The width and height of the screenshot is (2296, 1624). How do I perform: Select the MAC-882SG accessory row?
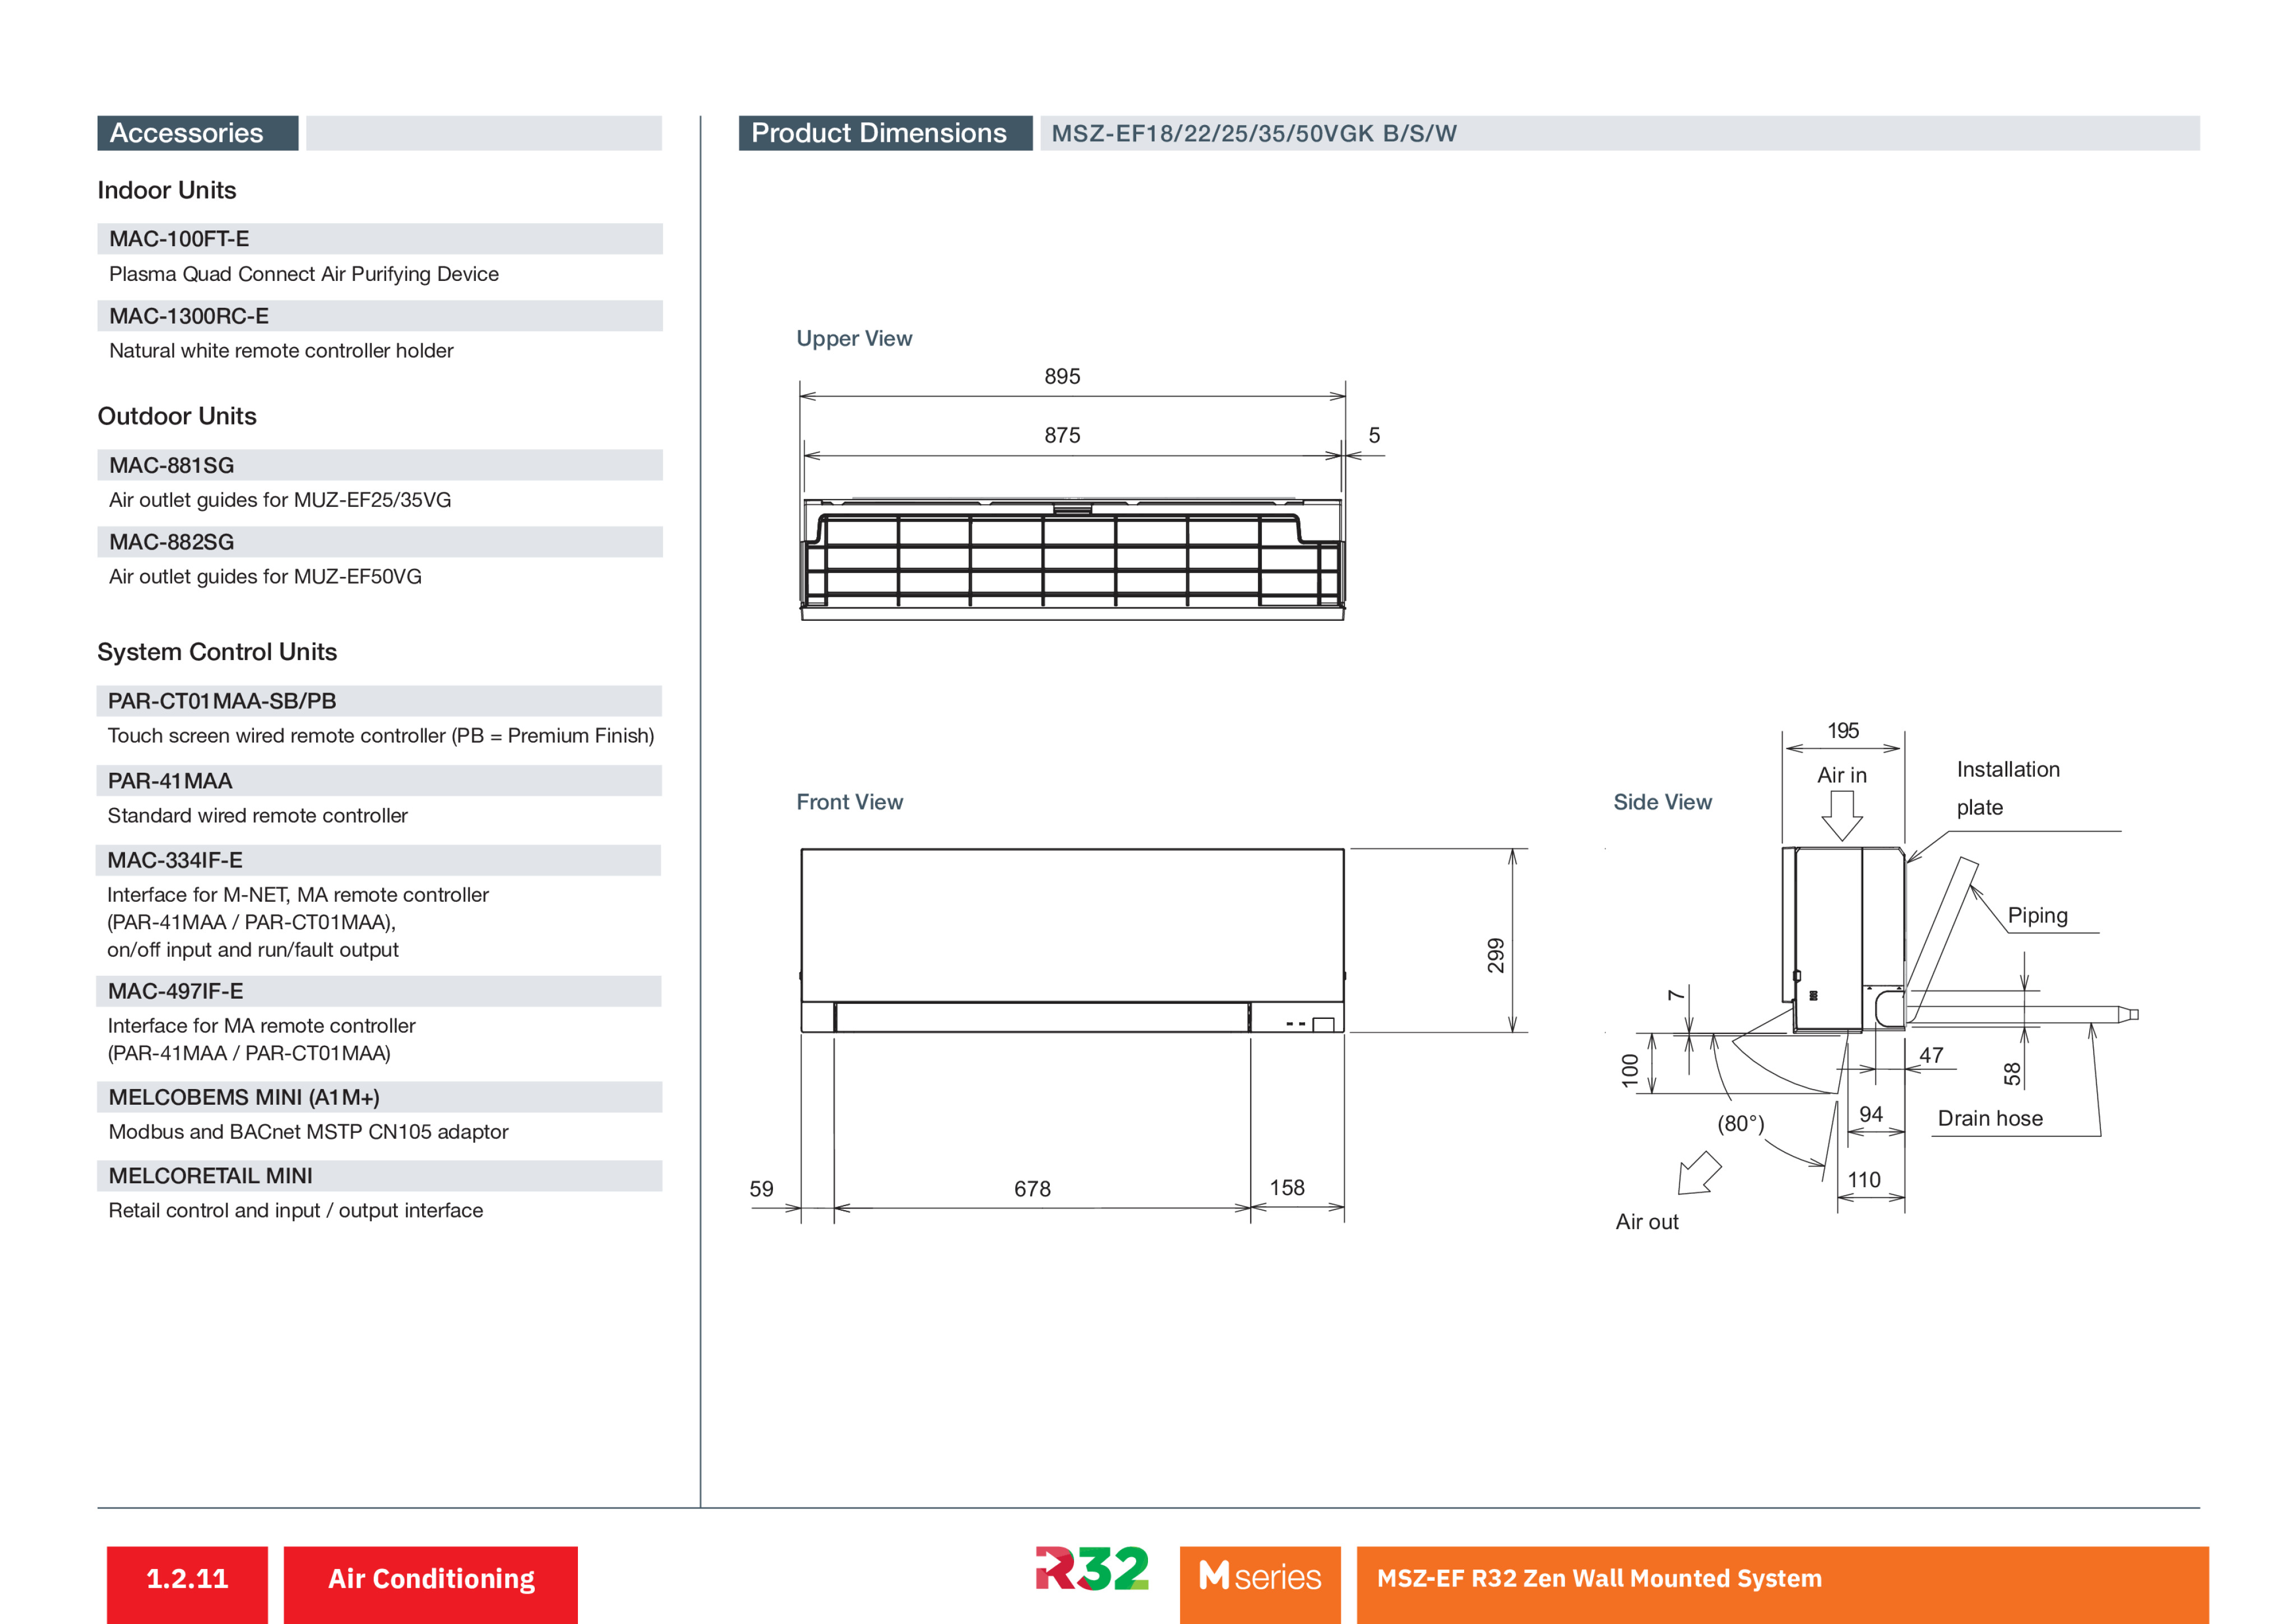(379, 541)
